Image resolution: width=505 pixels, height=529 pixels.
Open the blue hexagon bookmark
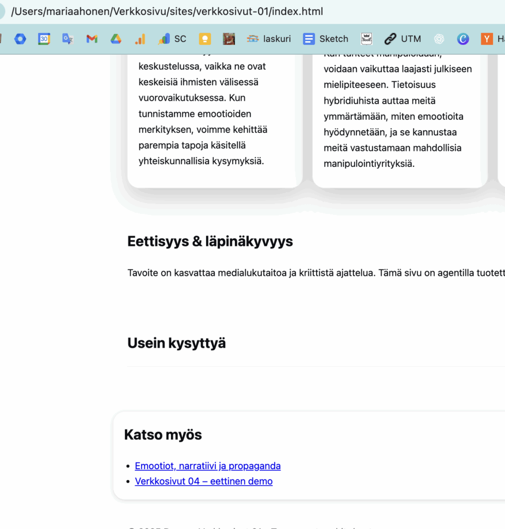[x=20, y=38]
